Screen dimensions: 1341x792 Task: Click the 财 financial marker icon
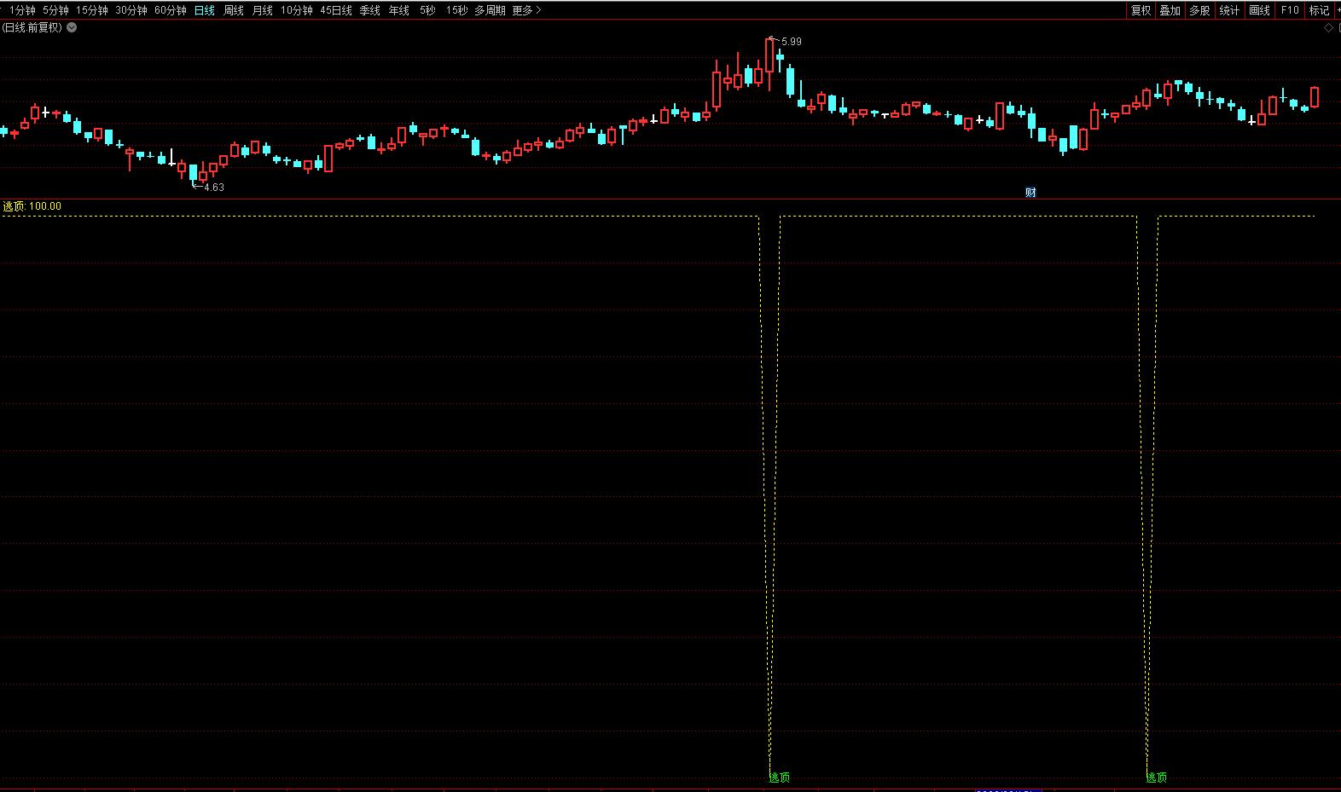pos(1030,193)
